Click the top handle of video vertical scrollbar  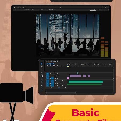[113, 67]
